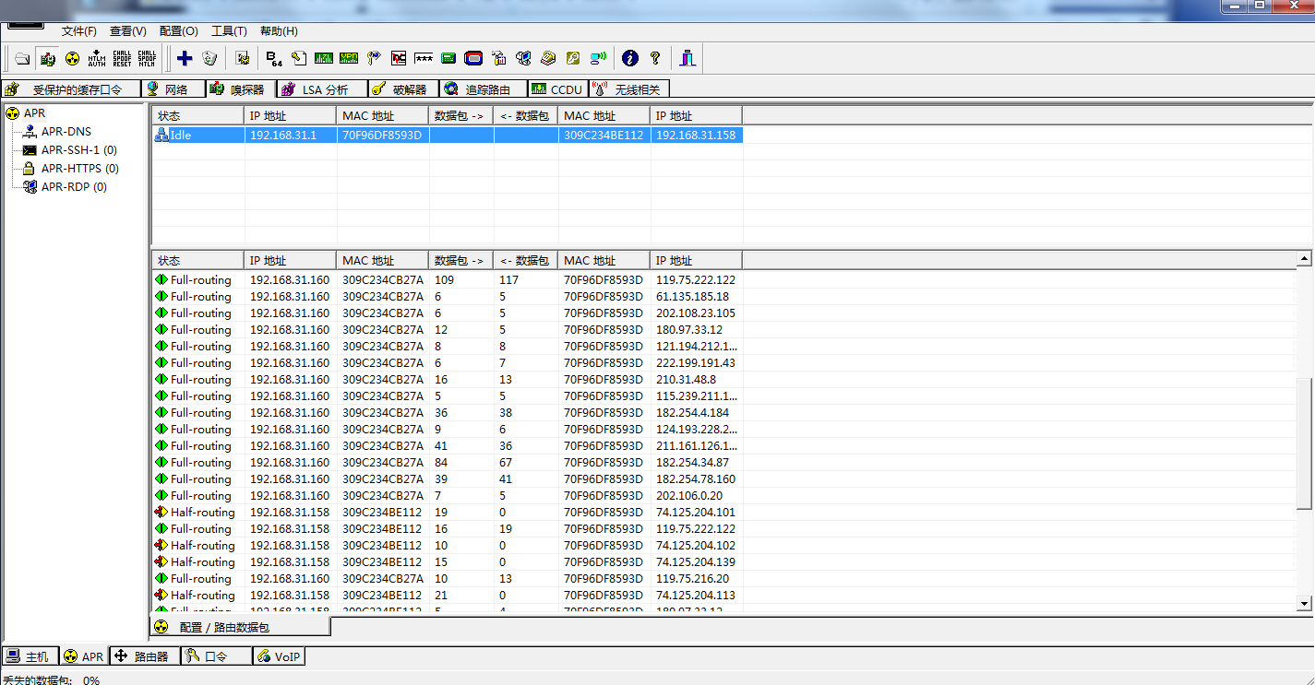1315x685 pixels.
Task: Select the 配置 / 路由数据包 tab
Action: 240,627
